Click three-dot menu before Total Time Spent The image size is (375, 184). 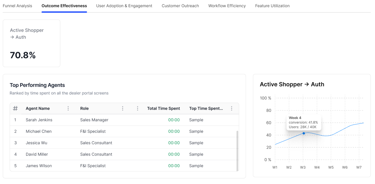point(137,109)
